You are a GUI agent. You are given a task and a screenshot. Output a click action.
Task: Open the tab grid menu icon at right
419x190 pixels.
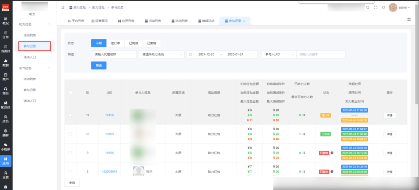(x=409, y=20)
